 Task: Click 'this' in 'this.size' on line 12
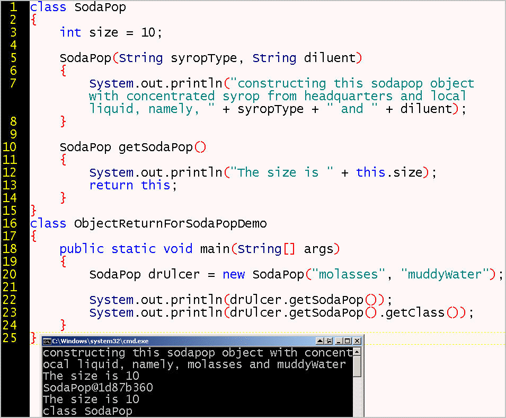tap(370, 172)
